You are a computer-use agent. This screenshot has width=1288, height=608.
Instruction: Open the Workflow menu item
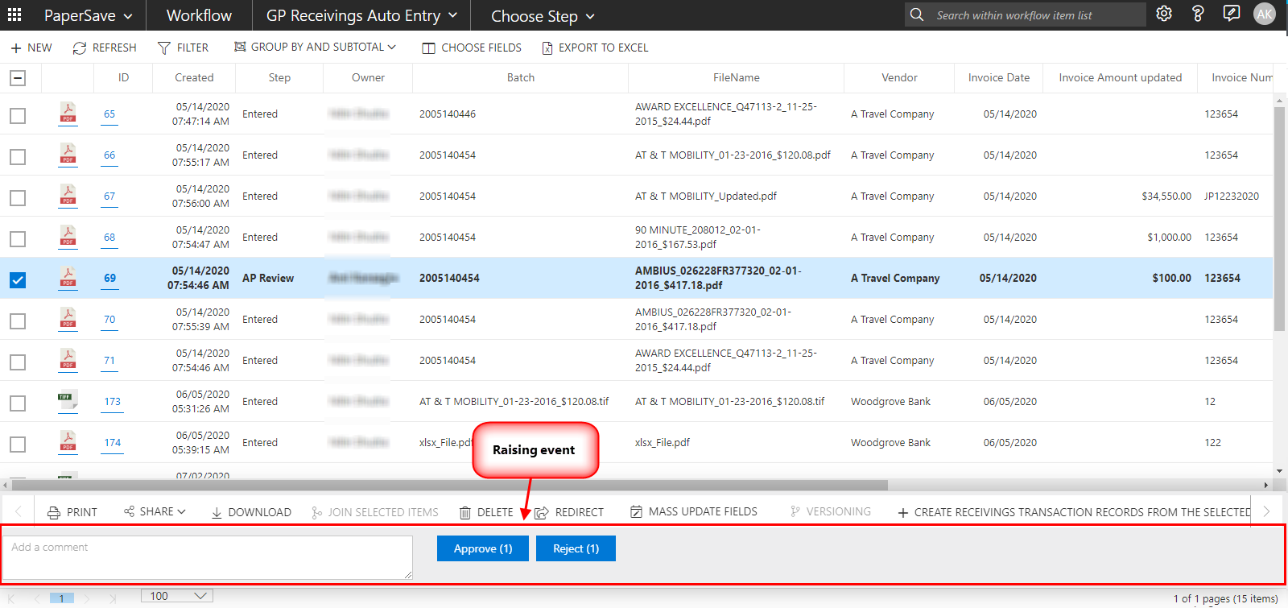(x=199, y=15)
